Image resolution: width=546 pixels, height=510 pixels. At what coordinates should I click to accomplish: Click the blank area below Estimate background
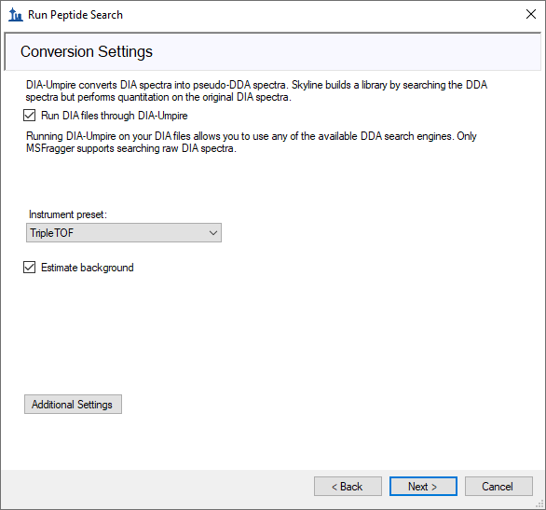point(272,331)
